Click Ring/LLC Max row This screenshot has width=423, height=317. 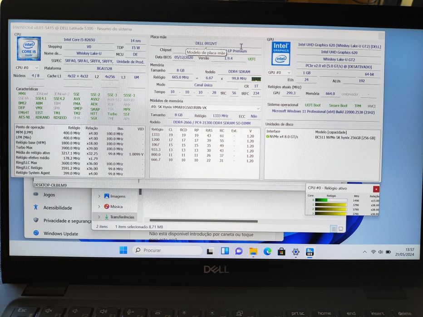[x=79, y=163]
